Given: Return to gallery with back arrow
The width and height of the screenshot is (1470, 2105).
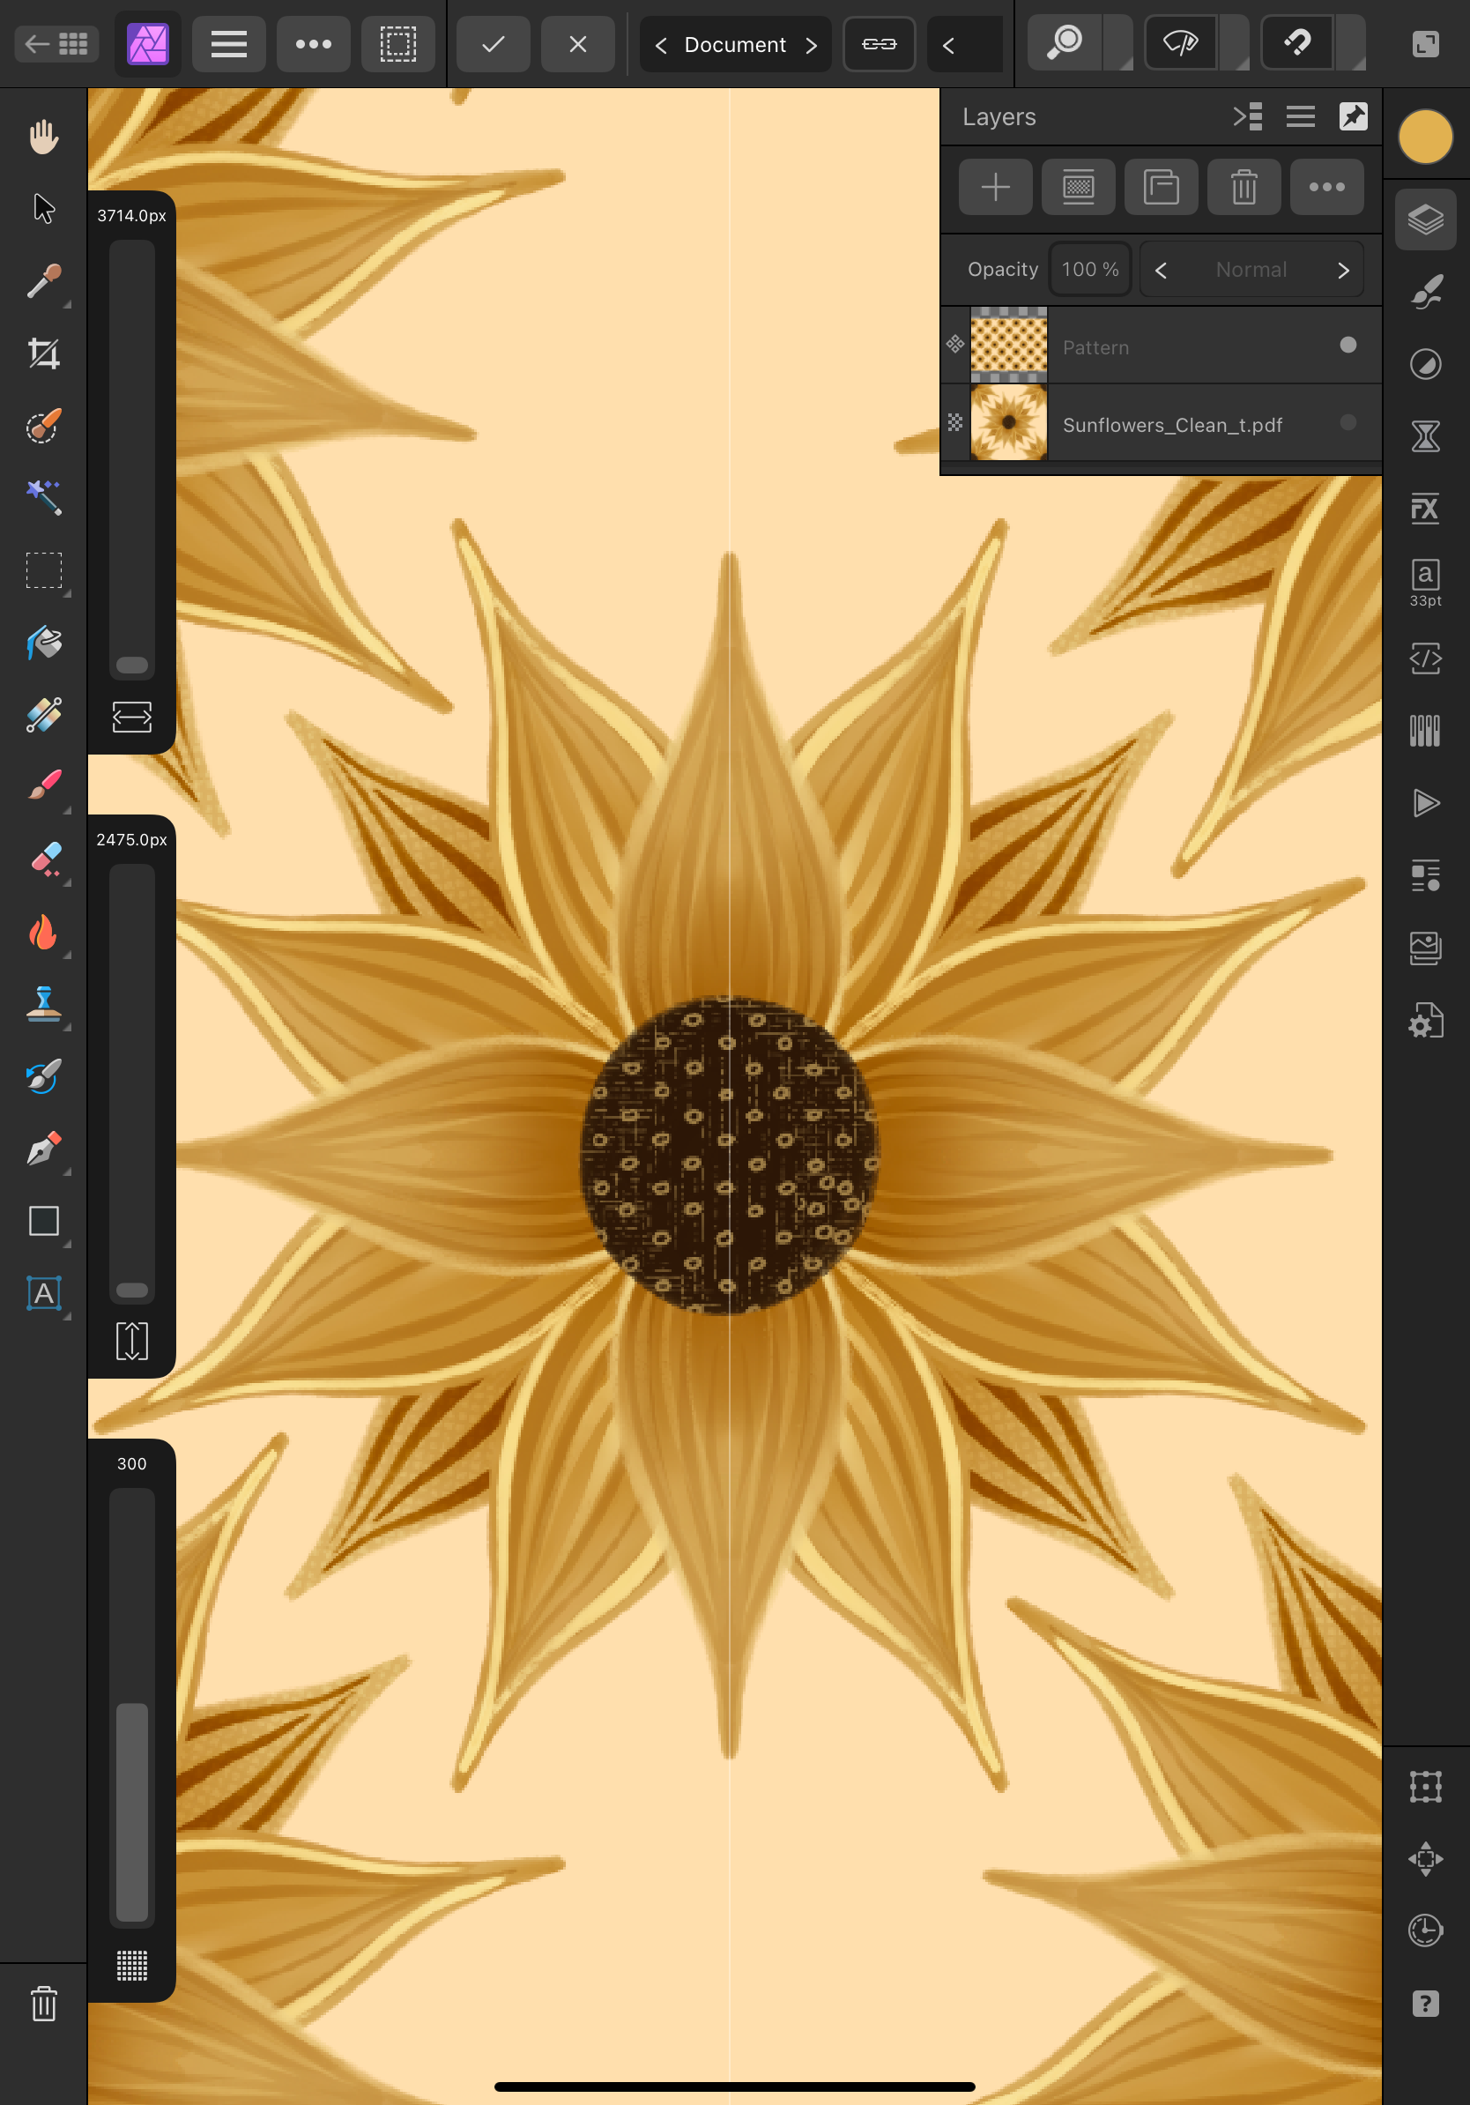Looking at the screenshot, I should tap(56, 43).
